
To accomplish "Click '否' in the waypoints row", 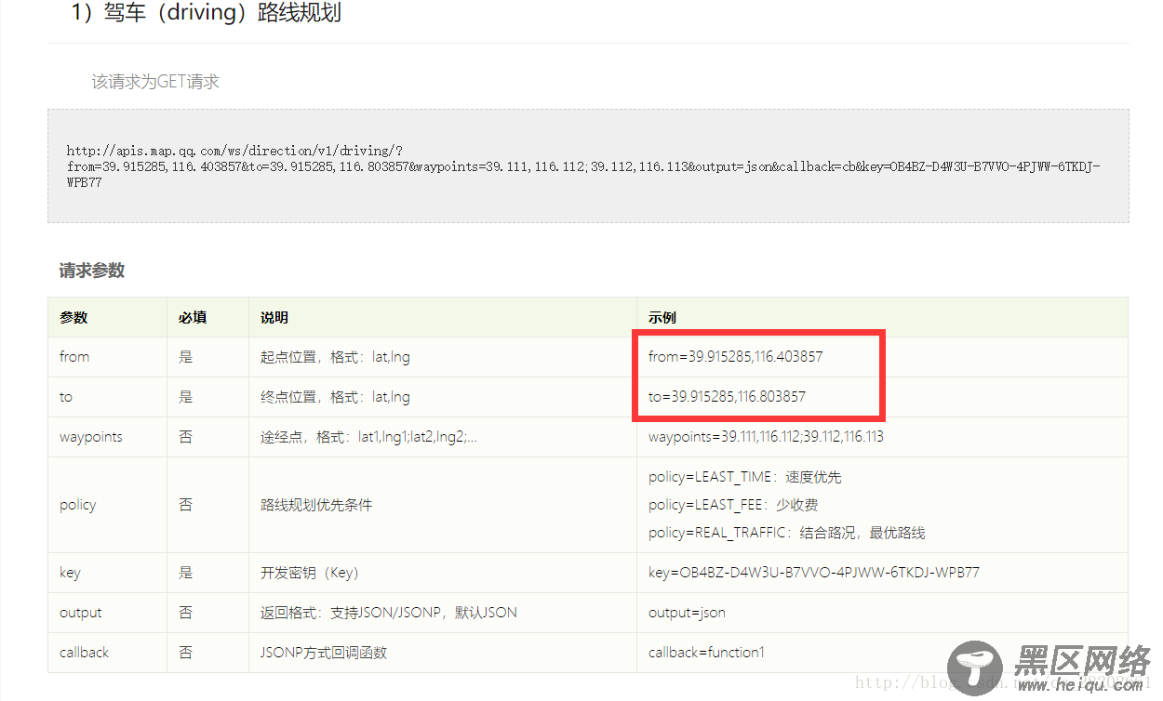I will coord(186,437).
